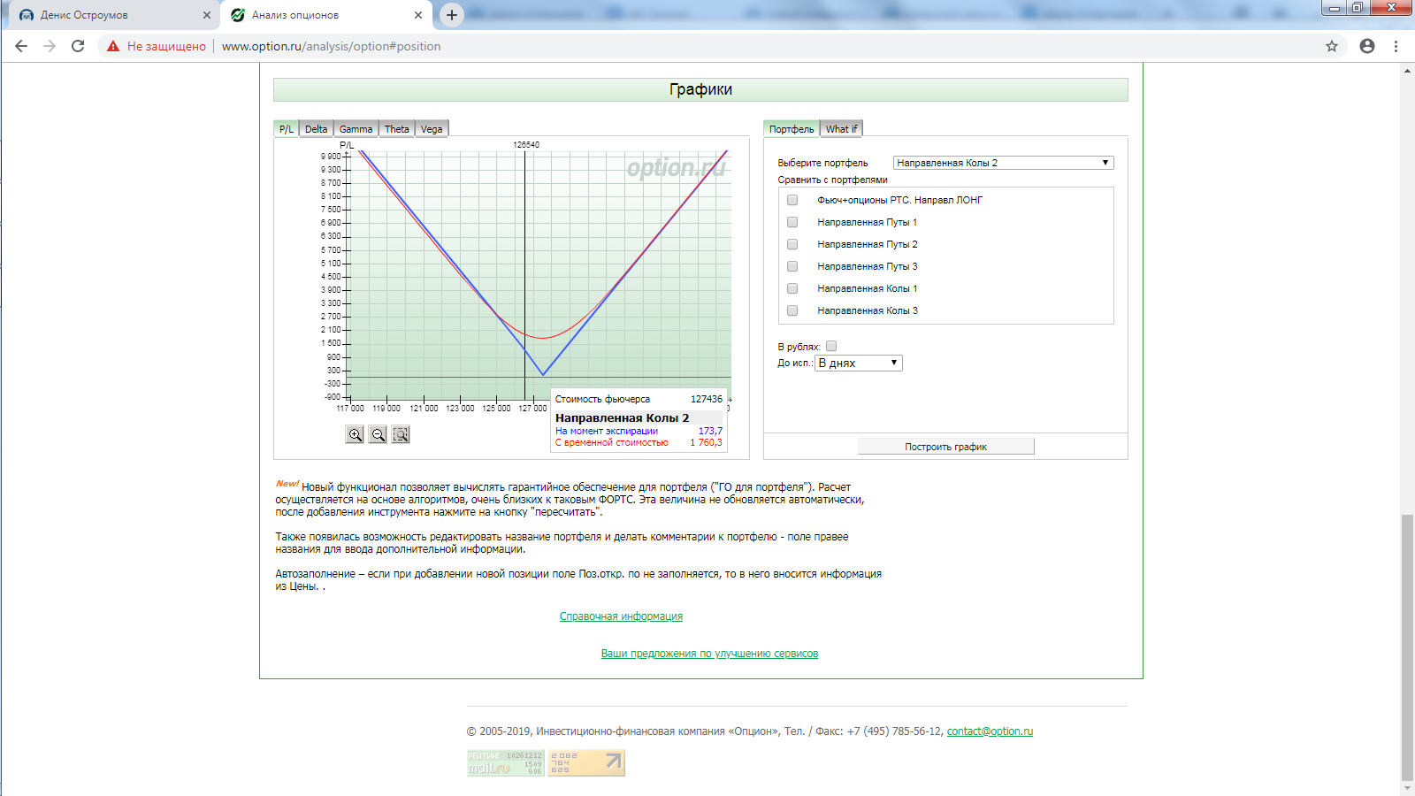Viewport: 1415px width, 796px height.
Task: Click the На момент экспирации legend label
Action: (x=607, y=431)
